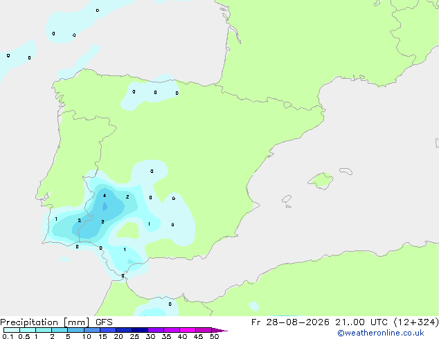Click the precipitation value '4' on the map
This screenshot has width=439, height=339.
tap(105, 196)
